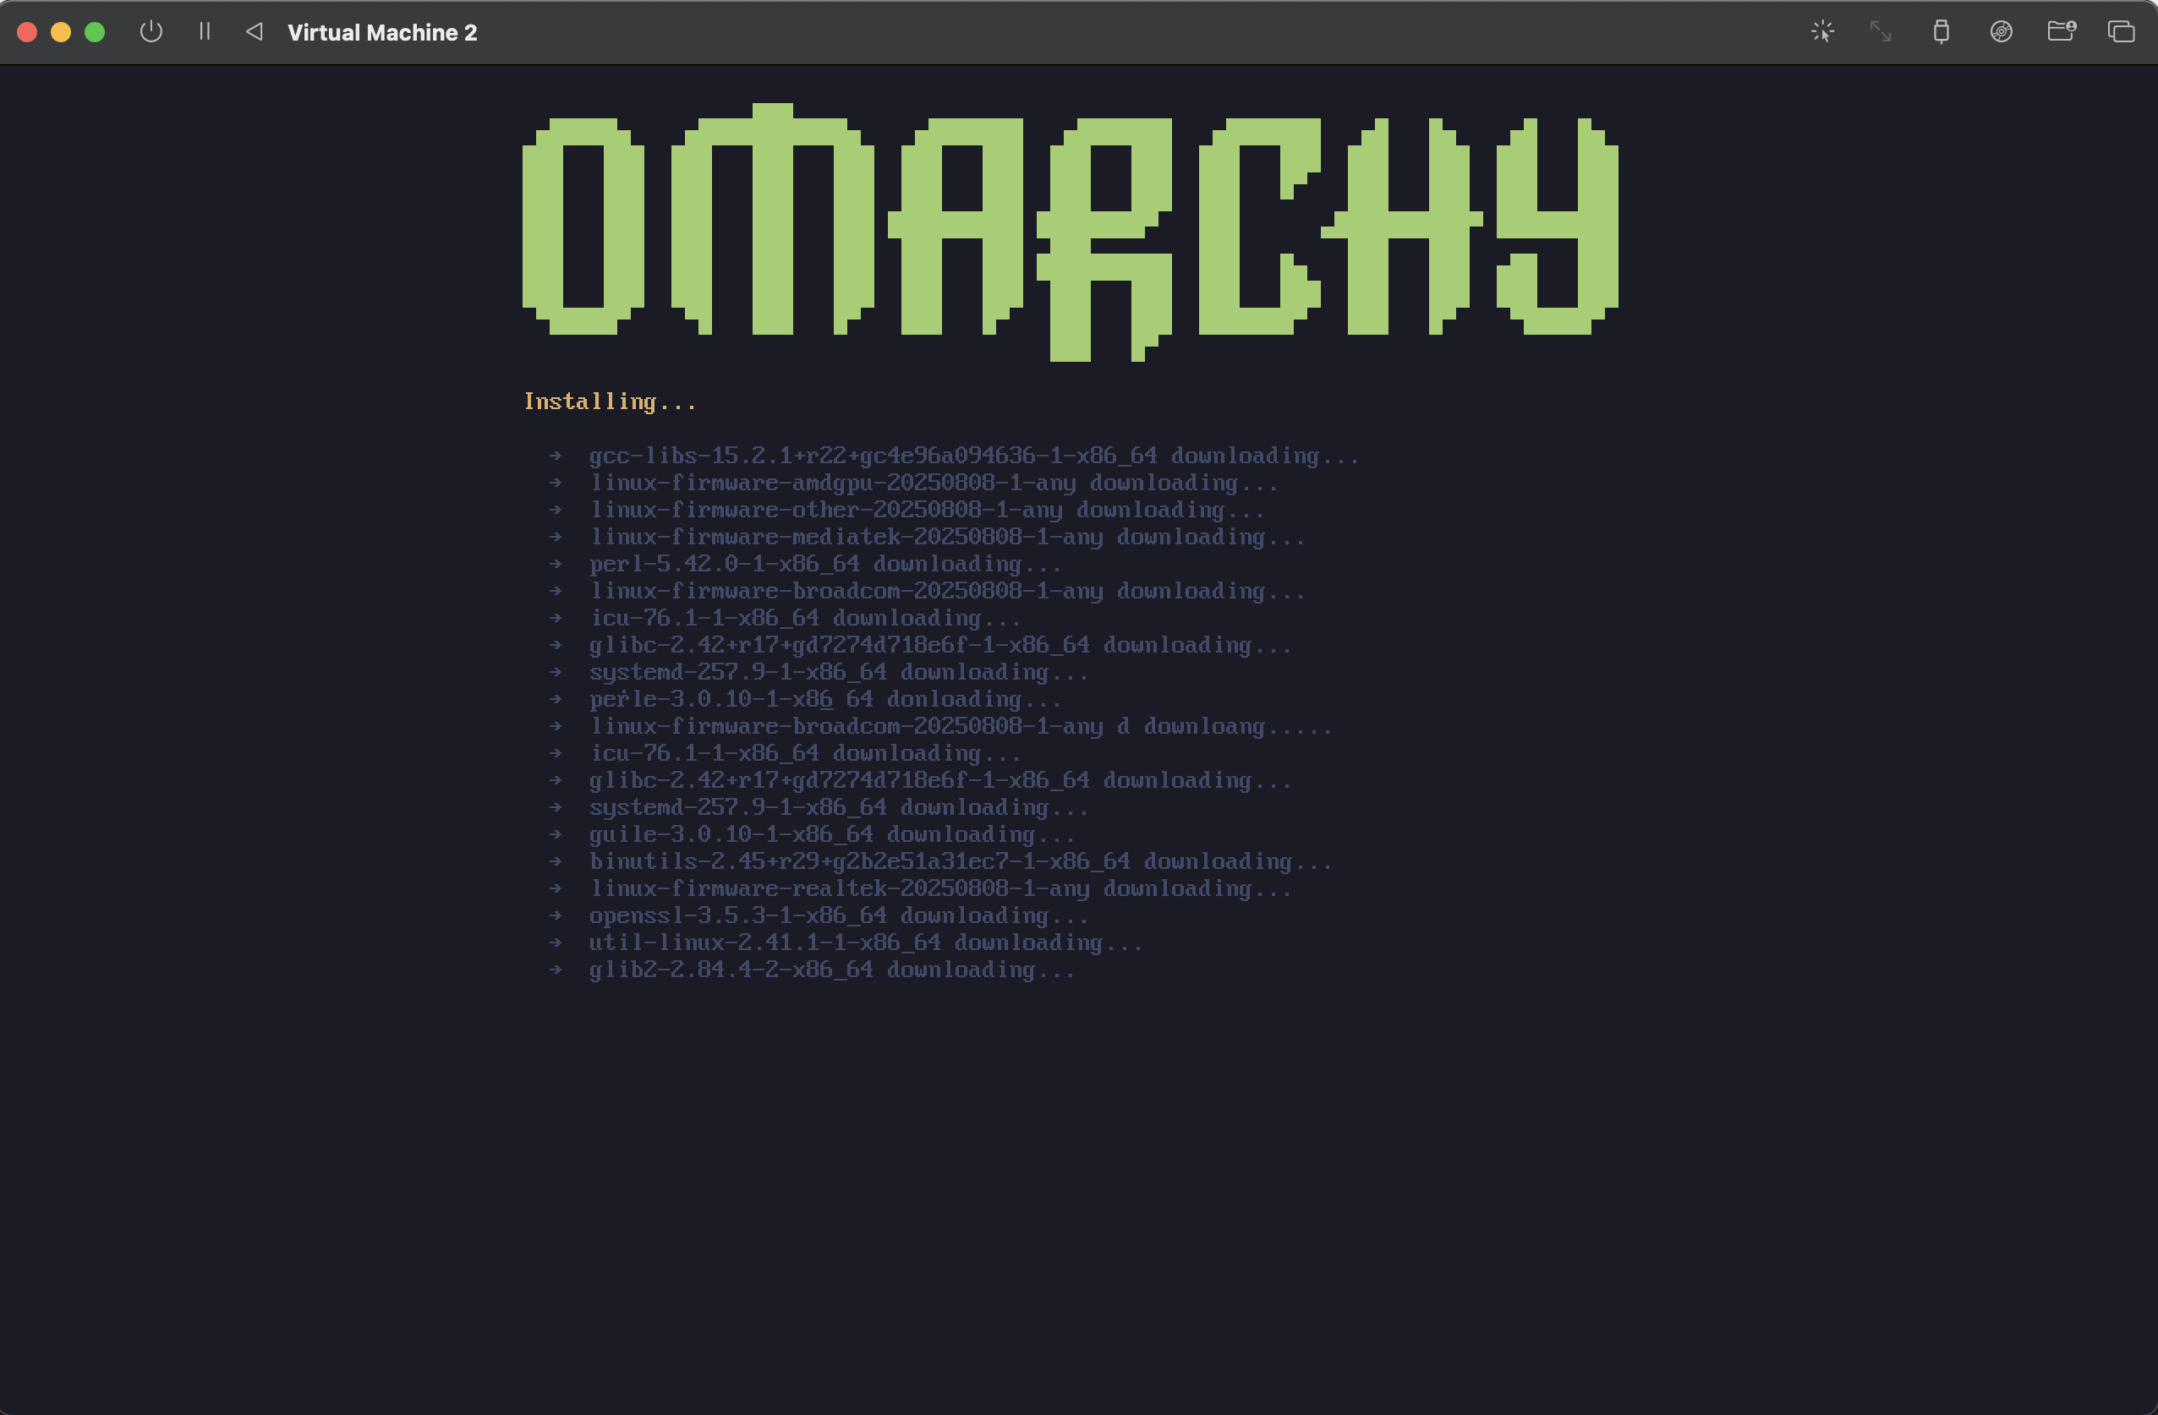Click the power button to shut down the VM

tap(151, 32)
